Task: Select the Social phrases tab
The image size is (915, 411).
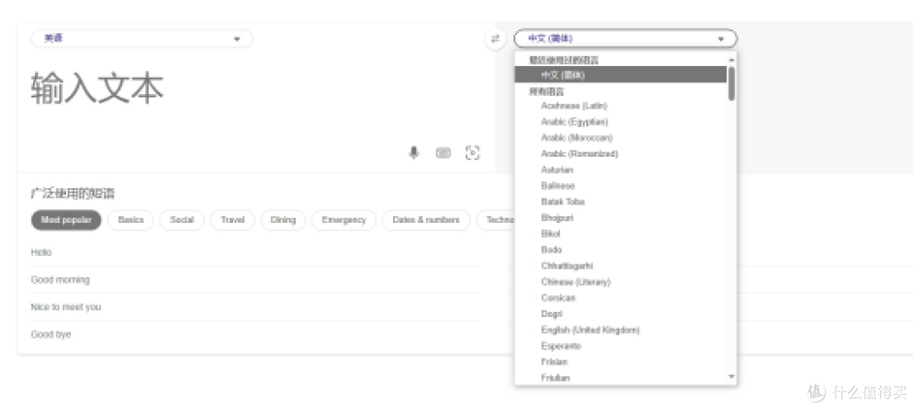Action: click(181, 220)
